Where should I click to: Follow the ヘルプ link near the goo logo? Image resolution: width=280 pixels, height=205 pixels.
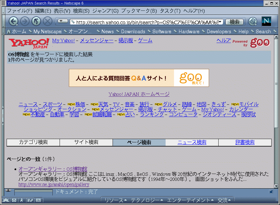224,41
